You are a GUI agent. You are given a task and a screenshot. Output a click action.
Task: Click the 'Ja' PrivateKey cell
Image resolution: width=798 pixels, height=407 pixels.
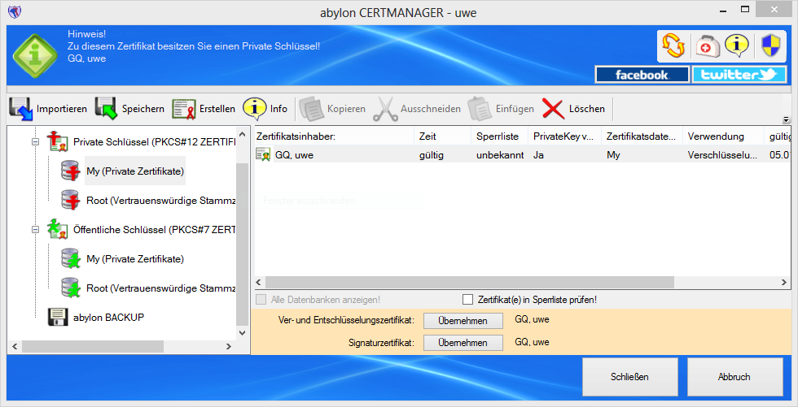pyautogui.click(x=538, y=155)
